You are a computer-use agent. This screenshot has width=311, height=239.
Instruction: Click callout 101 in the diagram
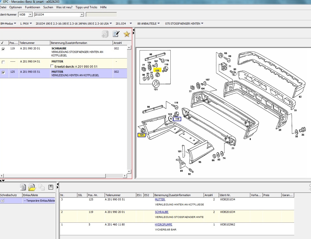click(180, 151)
